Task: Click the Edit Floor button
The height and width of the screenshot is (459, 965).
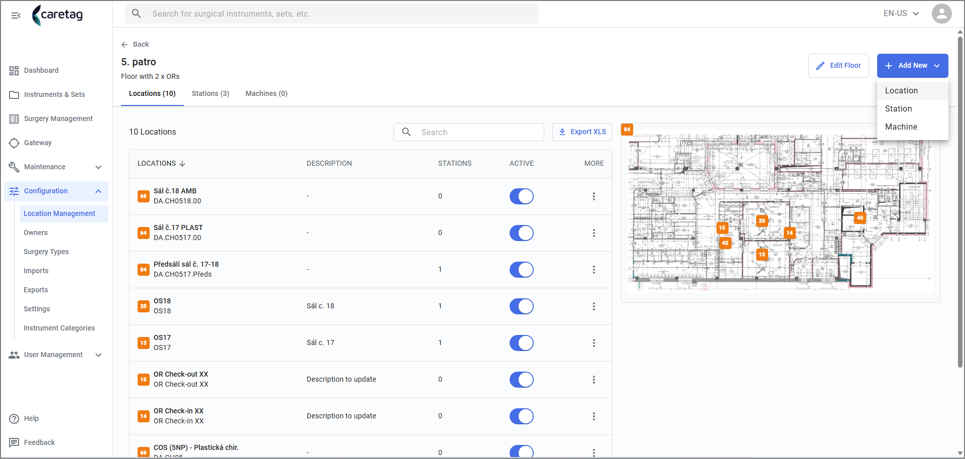Action: click(x=838, y=66)
